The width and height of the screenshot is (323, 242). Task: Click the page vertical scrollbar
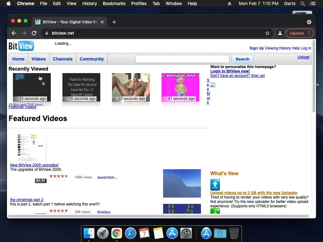[x=314, y=76]
